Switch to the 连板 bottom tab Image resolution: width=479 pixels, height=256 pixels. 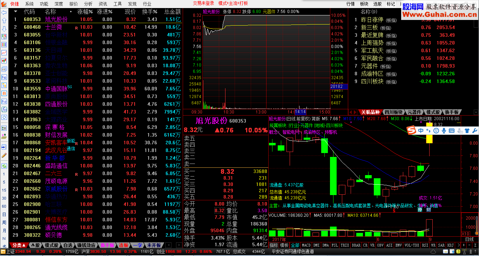click(x=124, y=245)
